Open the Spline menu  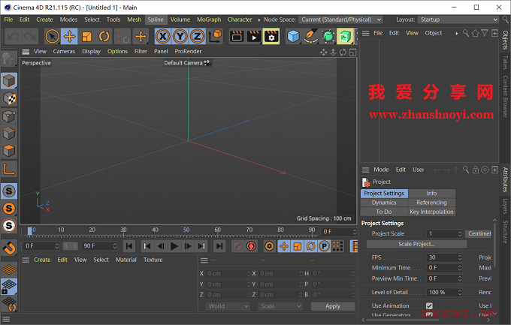tap(156, 20)
